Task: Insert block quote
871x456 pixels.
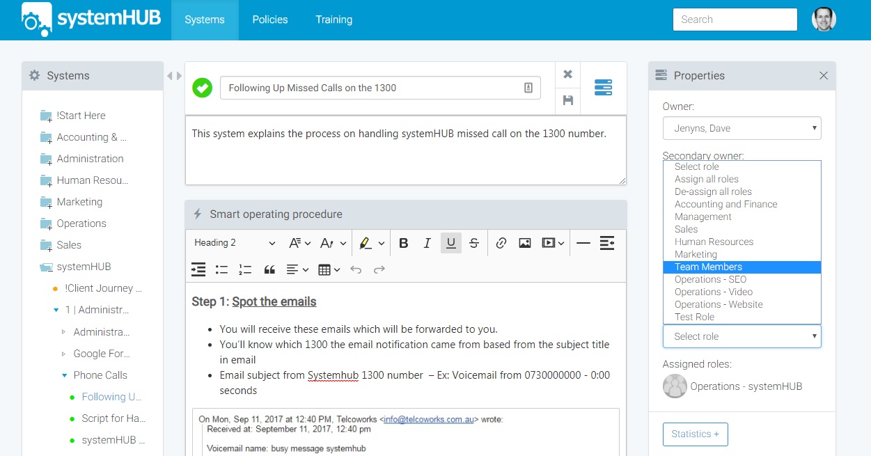Action: pos(269,269)
